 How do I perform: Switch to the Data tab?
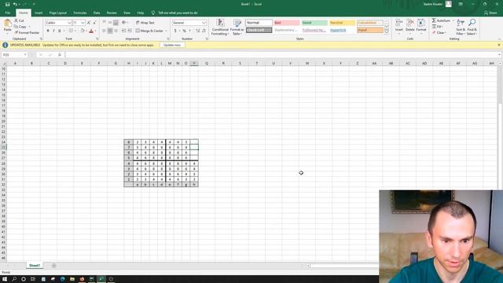pos(97,13)
